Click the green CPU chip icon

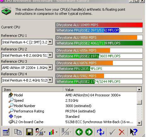point(6,11)
